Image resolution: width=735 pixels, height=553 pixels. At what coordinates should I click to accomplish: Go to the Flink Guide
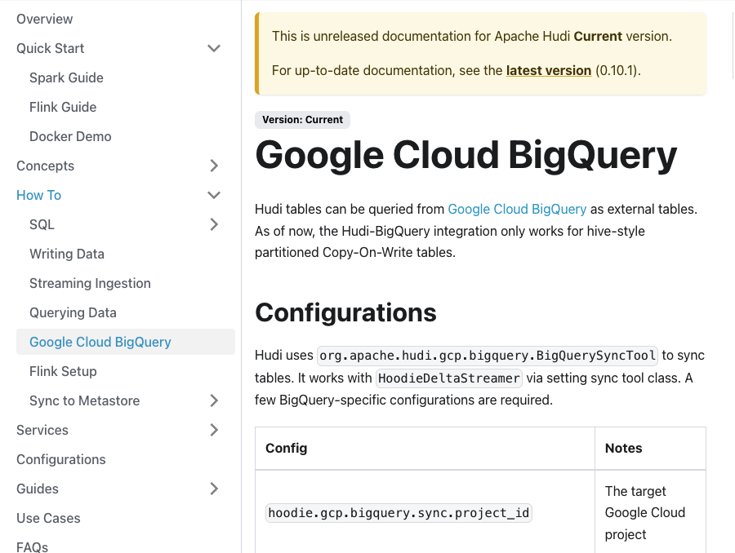pos(63,107)
